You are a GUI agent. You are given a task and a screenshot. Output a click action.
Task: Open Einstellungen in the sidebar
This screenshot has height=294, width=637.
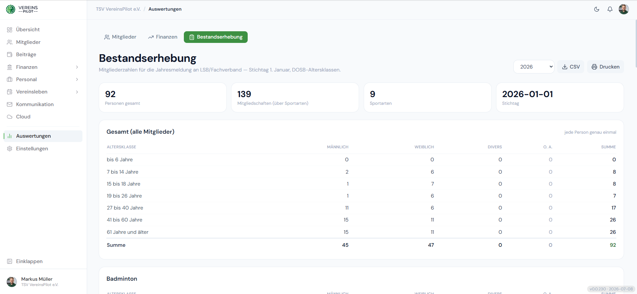[43, 149]
